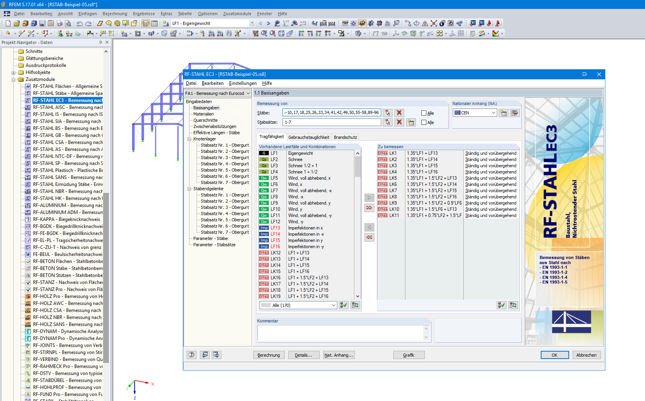Screen dimensions: 645x401
Task: Add all load cases with double arrow
Action: (369, 208)
